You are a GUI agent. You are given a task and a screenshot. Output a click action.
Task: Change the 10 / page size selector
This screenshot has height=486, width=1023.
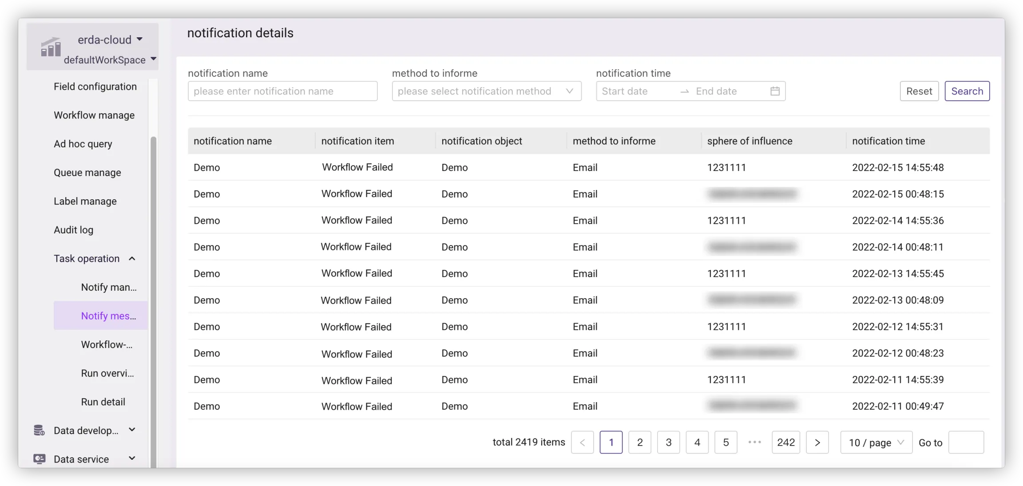pyautogui.click(x=876, y=442)
